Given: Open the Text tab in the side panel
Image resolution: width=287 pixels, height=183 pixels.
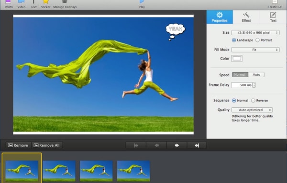Looking at the screenshot, I should click(273, 17).
